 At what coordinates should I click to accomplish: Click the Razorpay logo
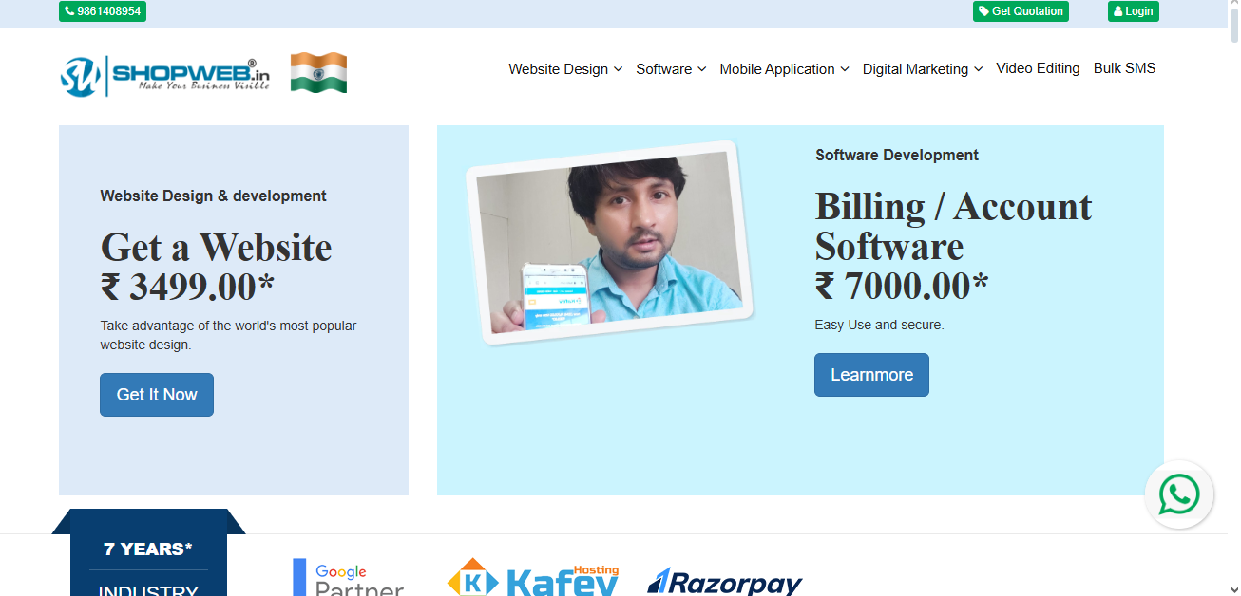(725, 581)
